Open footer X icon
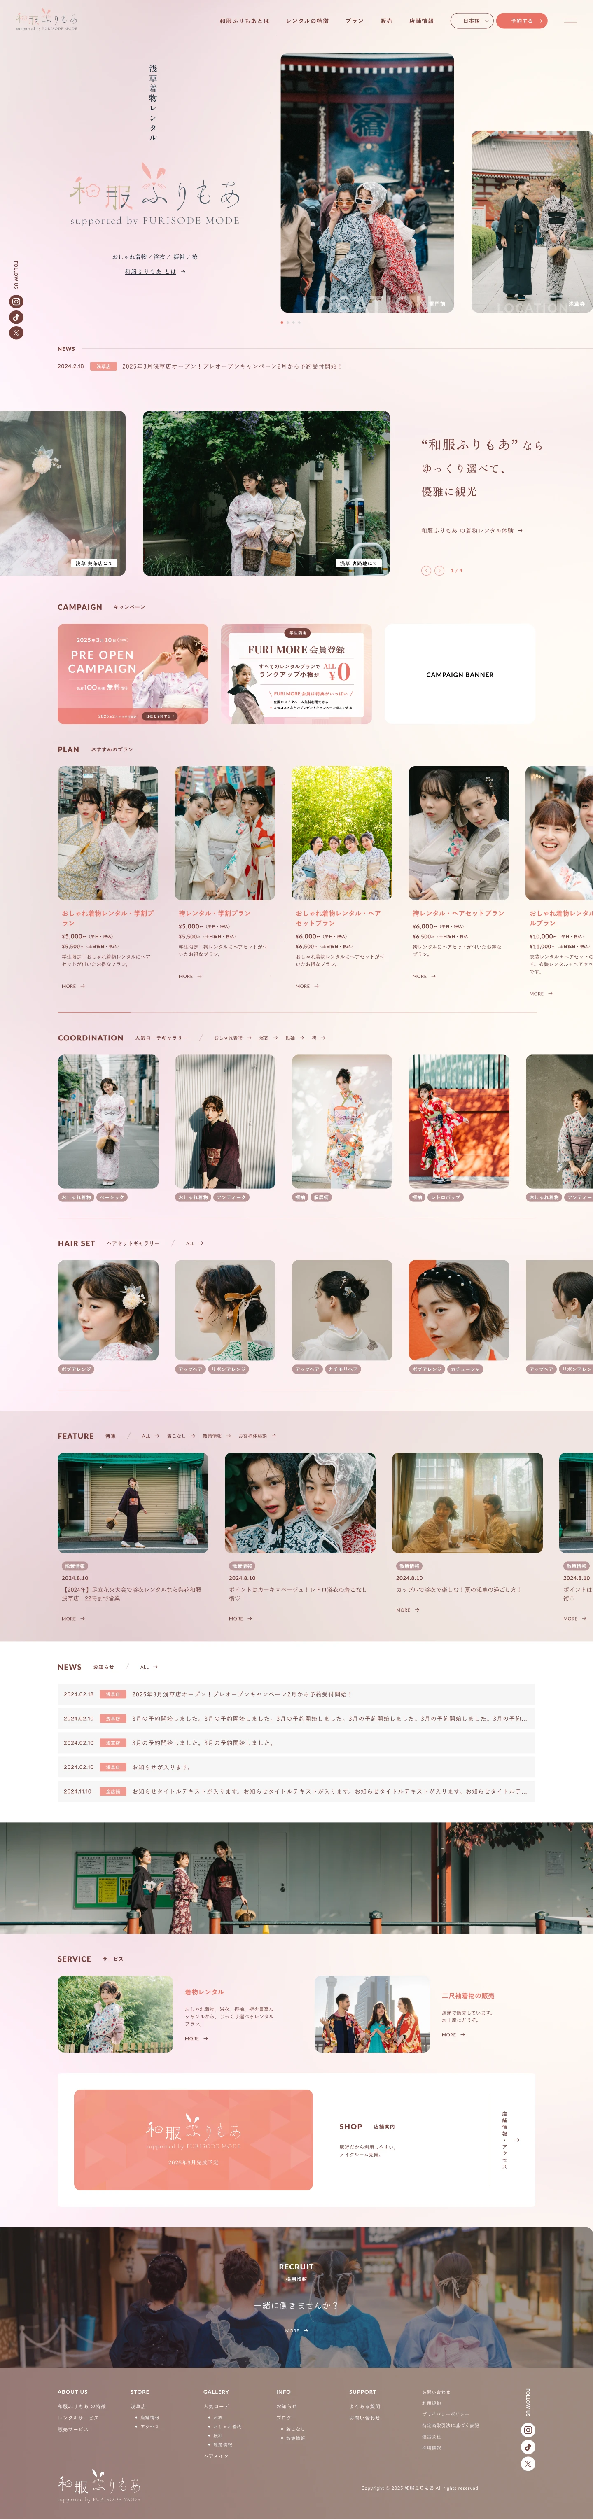This screenshot has height=2519, width=593. click(x=528, y=2463)
